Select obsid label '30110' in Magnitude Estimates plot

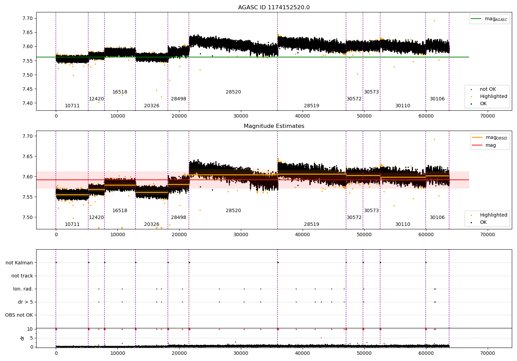403,225
